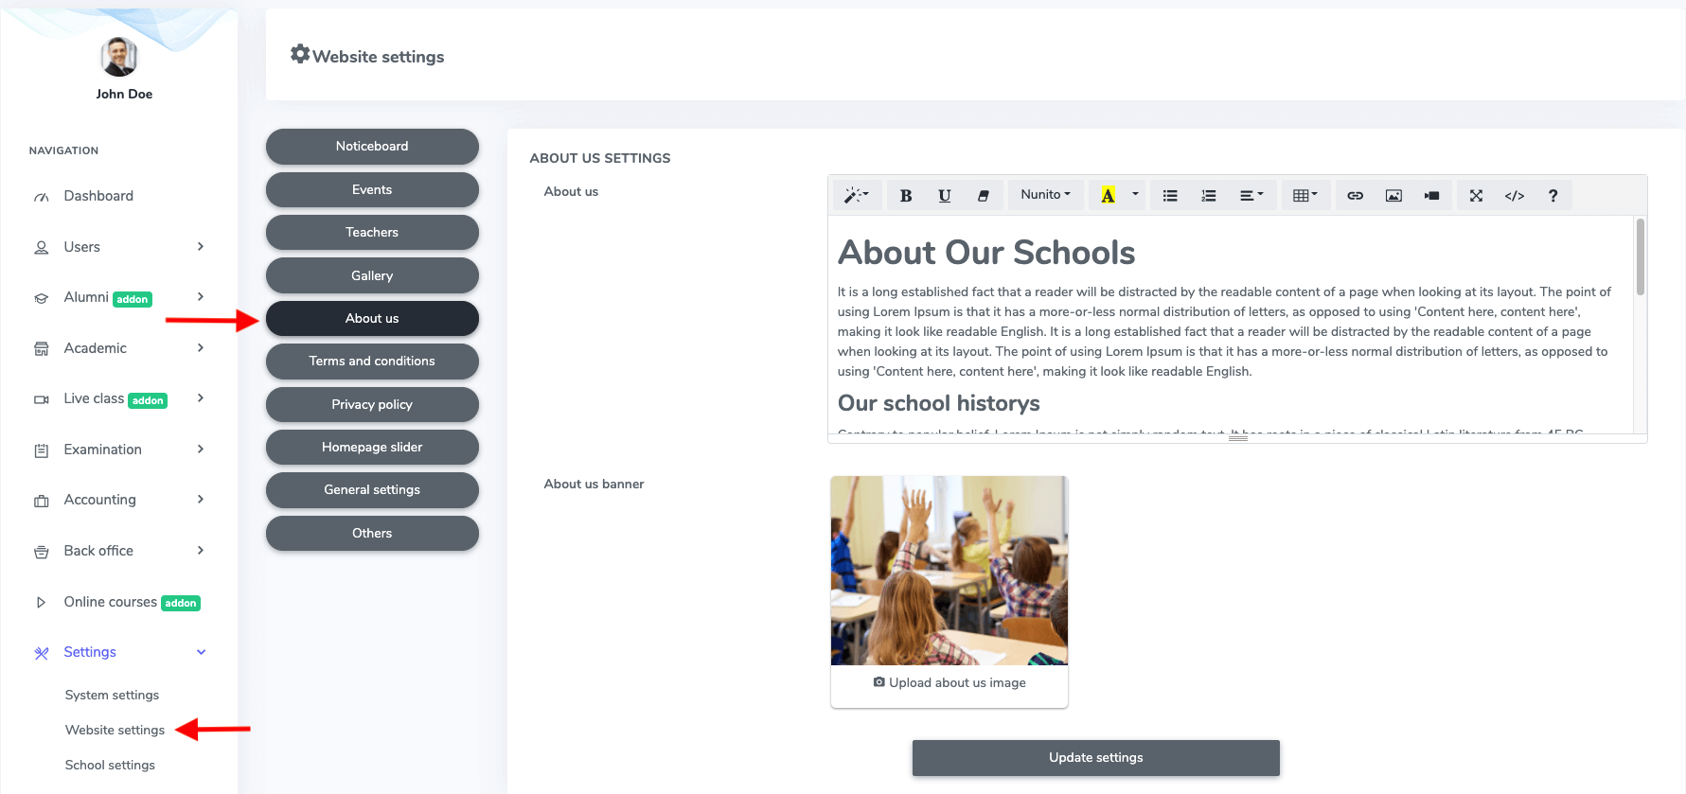
Task: Switch to the Homepage slider tab
Action: pyautogui.click(x=372, y=448)
